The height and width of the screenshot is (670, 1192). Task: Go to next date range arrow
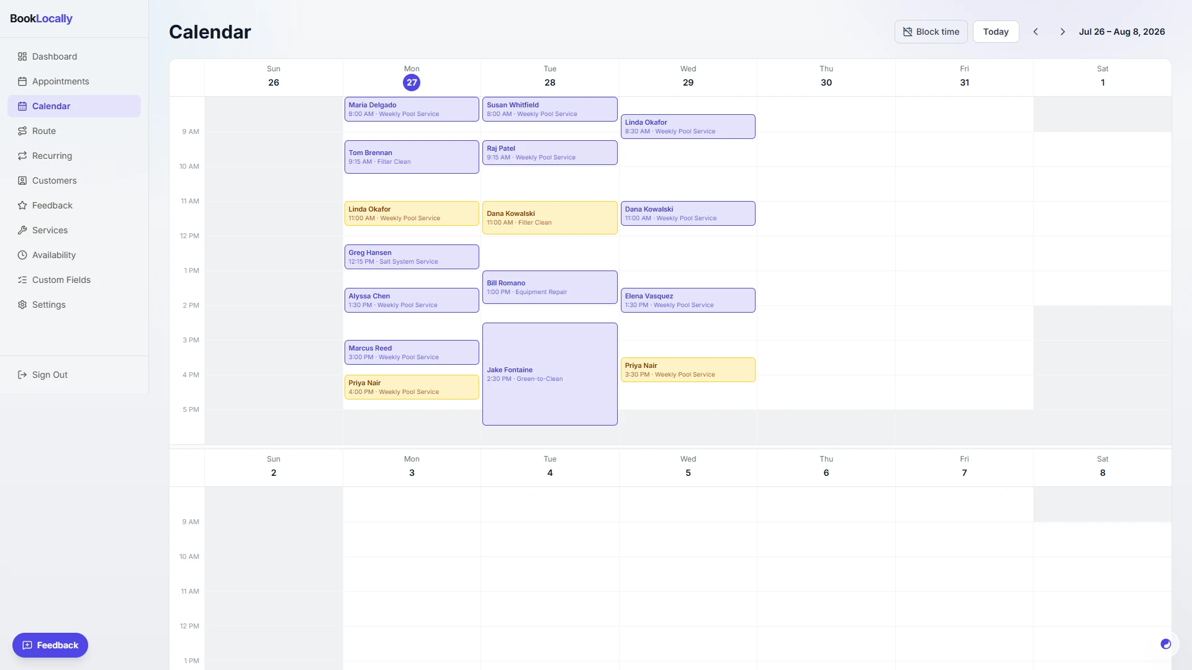tap(1063, 32)
